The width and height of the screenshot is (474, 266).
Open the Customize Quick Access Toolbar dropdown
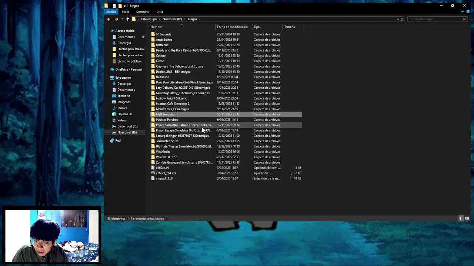coord(125,6)
